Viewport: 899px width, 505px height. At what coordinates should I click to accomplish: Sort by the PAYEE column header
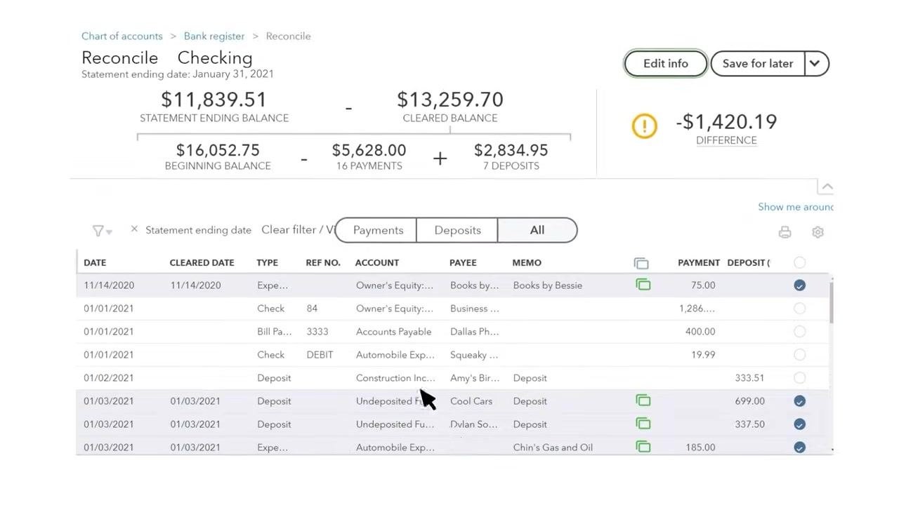pos(463,262)
